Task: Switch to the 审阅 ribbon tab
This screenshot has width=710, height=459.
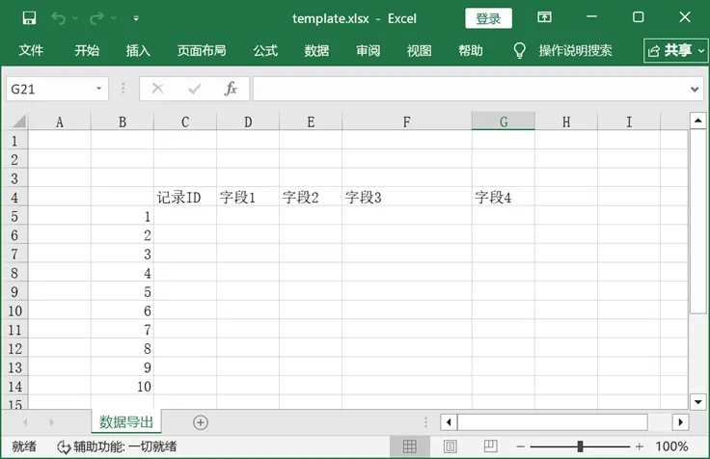Action: pyautogui.click(x=369, y=50)
